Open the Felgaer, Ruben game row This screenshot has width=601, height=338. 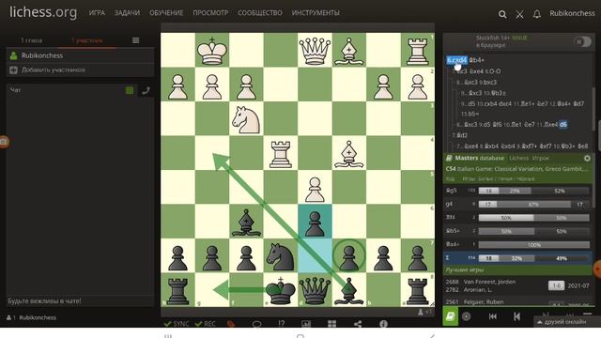(517, 302)
